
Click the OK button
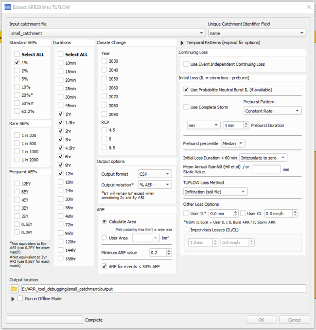tap(261, 320)
